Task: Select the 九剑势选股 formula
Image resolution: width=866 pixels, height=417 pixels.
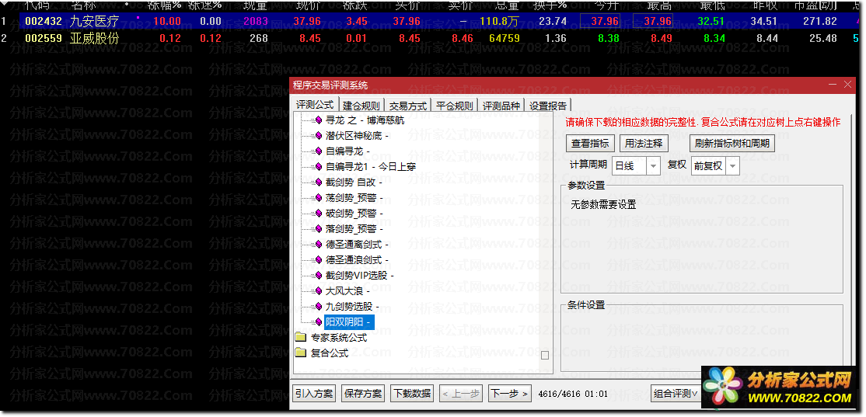Action: (352, 306)
